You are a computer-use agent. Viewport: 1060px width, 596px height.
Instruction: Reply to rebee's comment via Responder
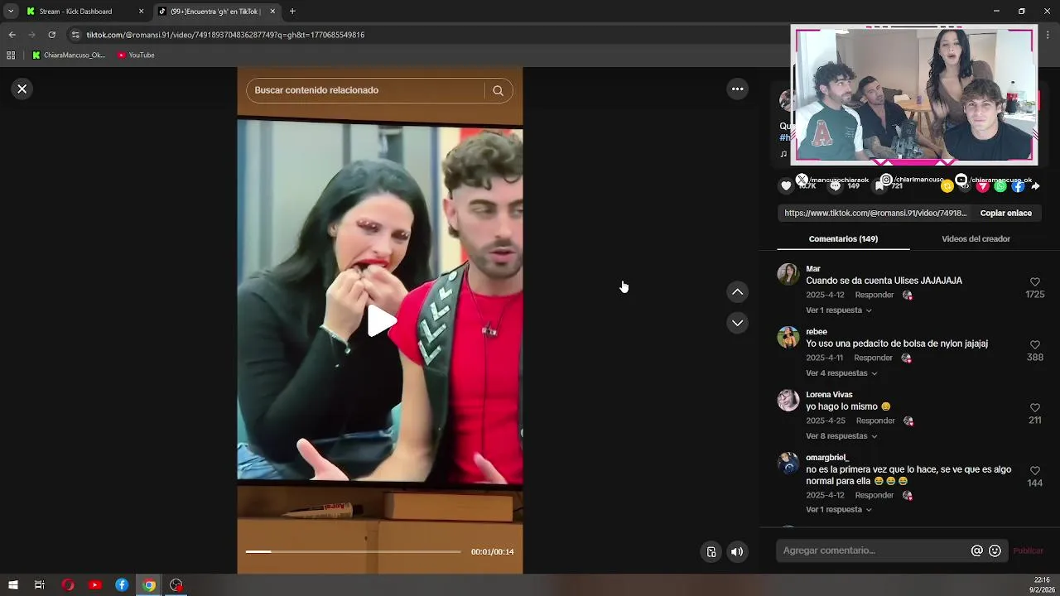pos(873,358)
